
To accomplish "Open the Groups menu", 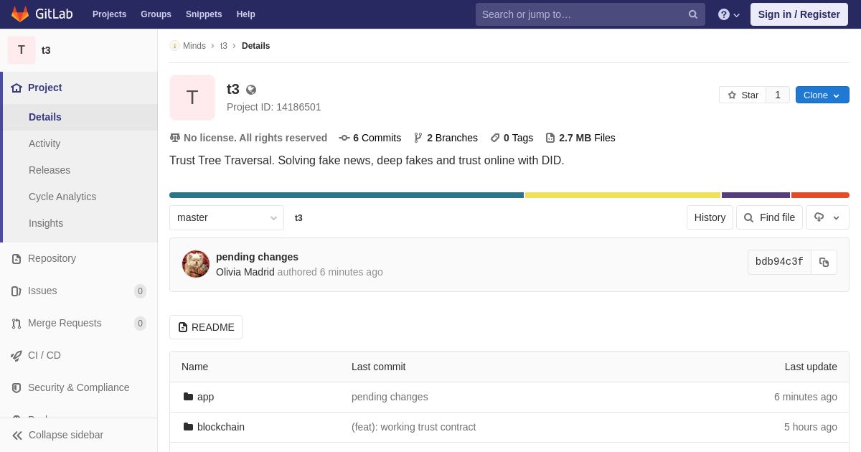I will [156, 14].
